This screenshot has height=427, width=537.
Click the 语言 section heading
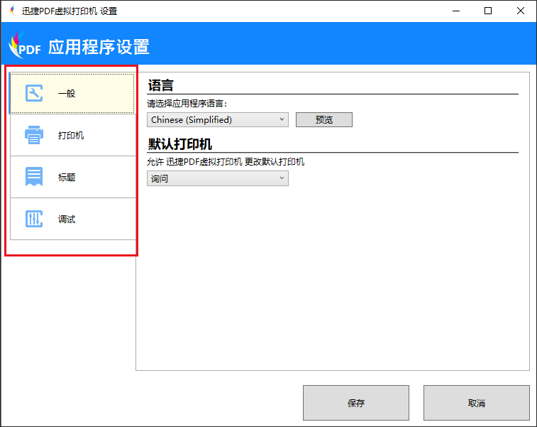[160, 85]
